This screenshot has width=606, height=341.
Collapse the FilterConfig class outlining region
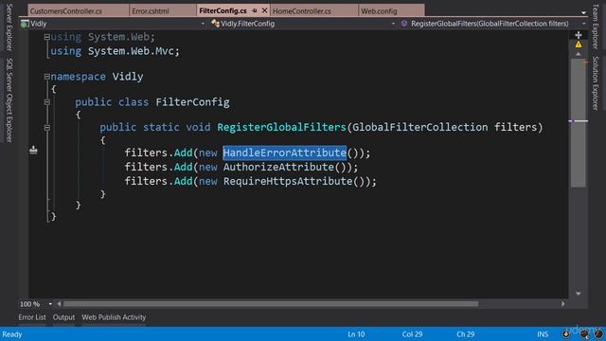46,102
